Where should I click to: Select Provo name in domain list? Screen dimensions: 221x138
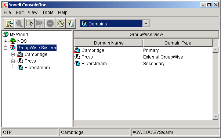(87, 57)
